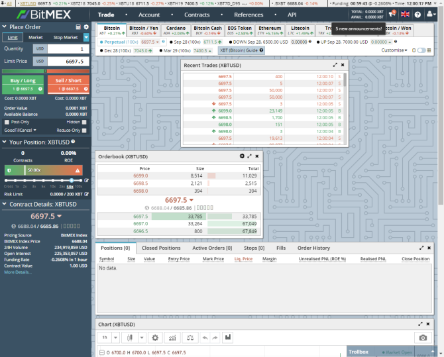Expand the Positions panel to fullscreen
The width and height of the screenshot is (444, 357).
click(421, 248)
